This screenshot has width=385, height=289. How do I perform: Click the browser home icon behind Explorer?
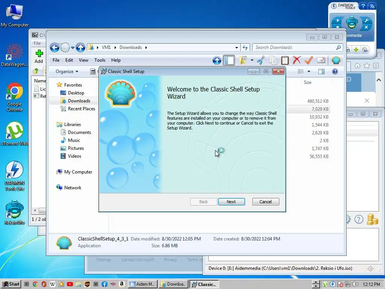pos(358,65)
